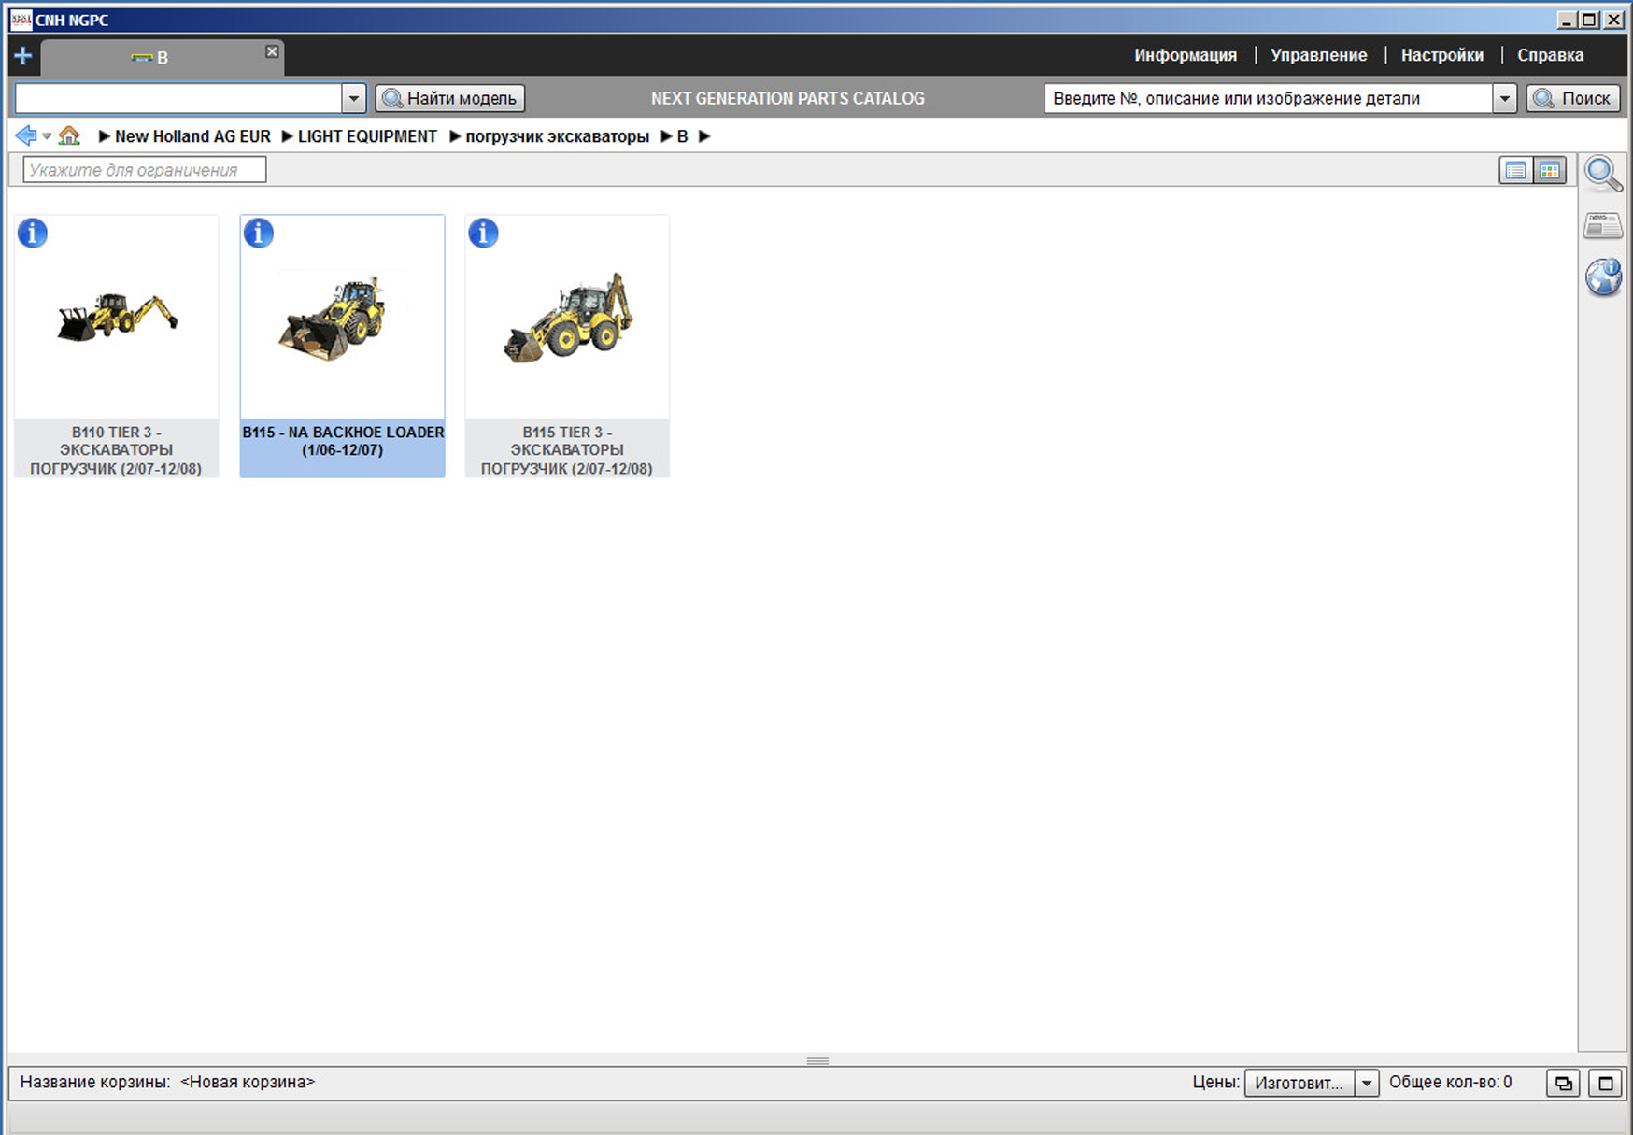Click the Поиск search button
This screenshot has height=1135, width=1633.
[x=1573, y=98]
